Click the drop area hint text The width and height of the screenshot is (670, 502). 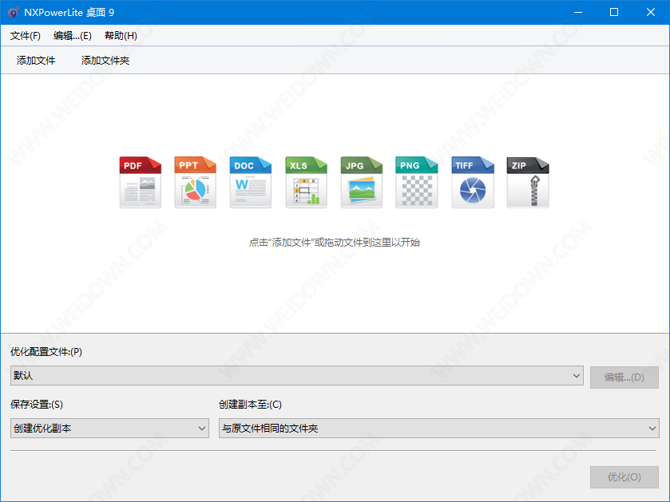click(x=335, y=243)
